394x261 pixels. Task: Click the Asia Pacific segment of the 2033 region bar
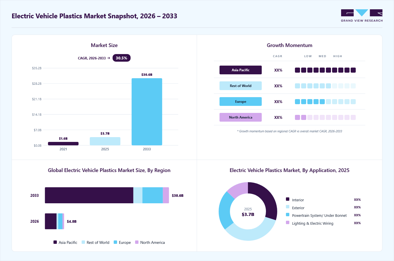[x=89, y=195]
